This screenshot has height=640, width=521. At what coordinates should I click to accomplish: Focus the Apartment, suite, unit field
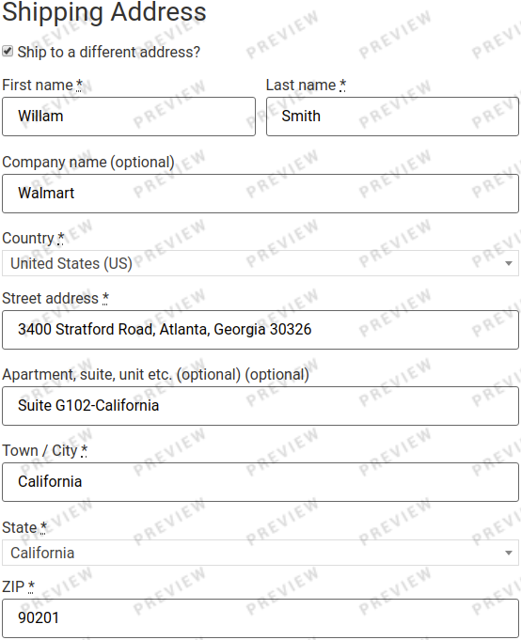pyautogui.click(x=260, y=406)
